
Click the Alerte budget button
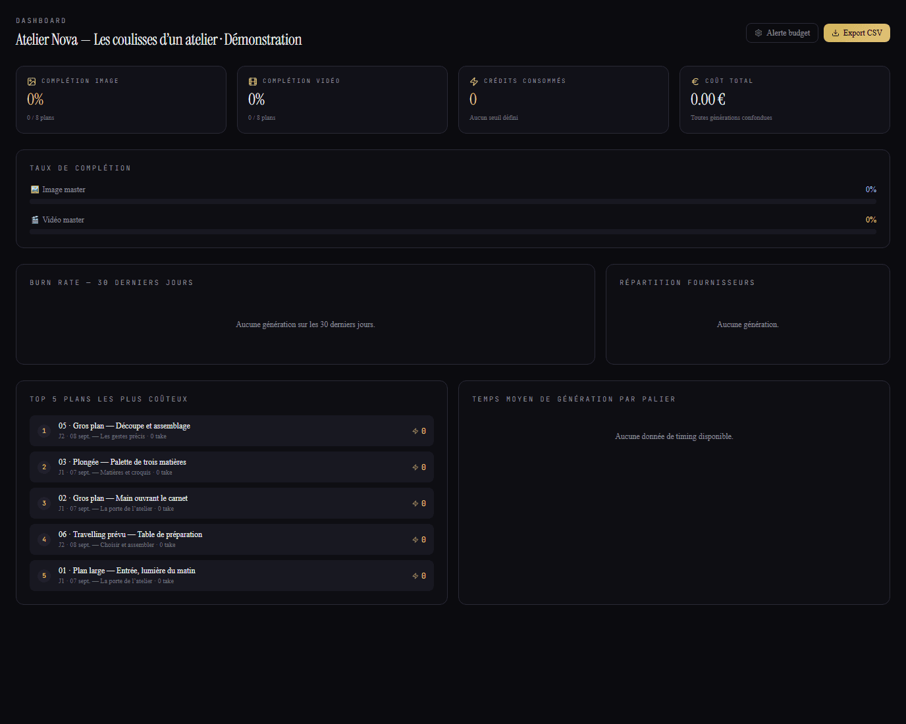pos(782,33)
